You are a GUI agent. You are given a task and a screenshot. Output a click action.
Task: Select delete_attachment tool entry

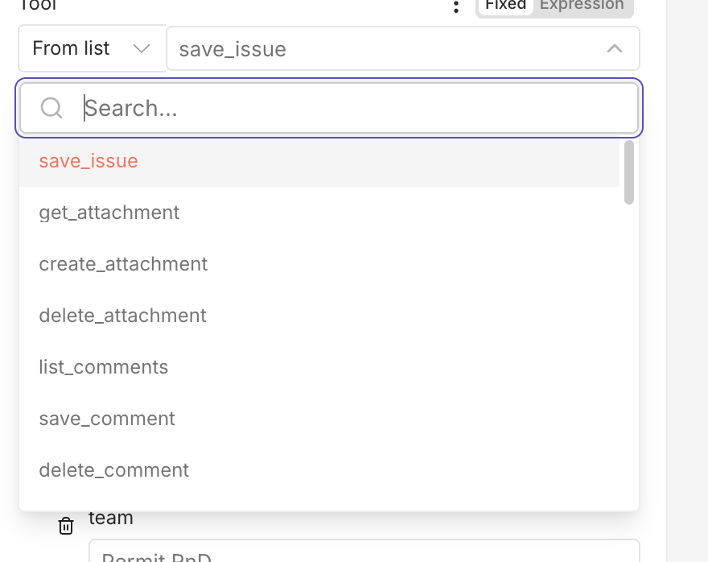[x=122, y=316]
